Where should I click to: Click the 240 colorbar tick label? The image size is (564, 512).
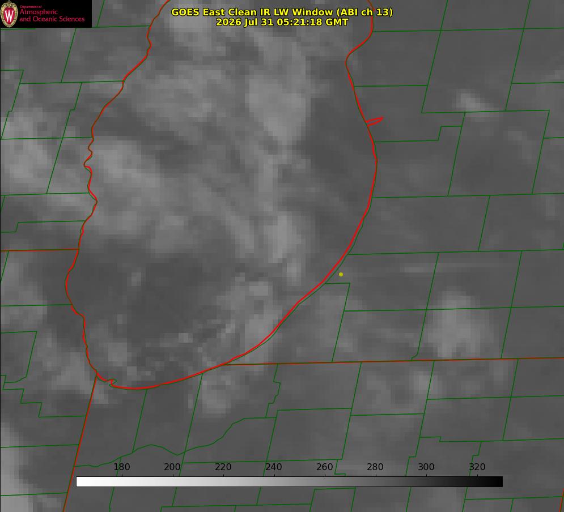click(x=274, y=467)
